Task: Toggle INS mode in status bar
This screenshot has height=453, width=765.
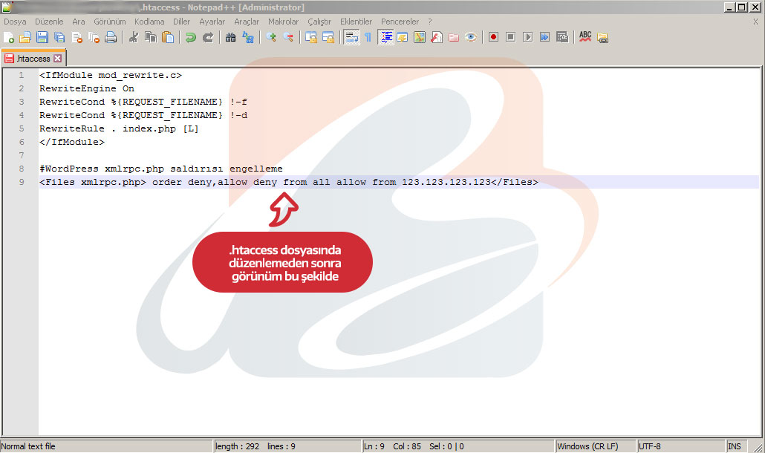Action: [x=735, y=446]
